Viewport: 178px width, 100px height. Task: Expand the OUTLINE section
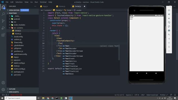point(23,89)
